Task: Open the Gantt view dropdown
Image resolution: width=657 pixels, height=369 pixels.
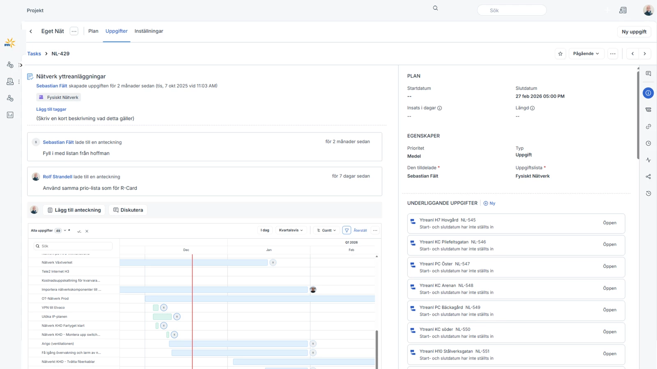Action: coord(326,230)
